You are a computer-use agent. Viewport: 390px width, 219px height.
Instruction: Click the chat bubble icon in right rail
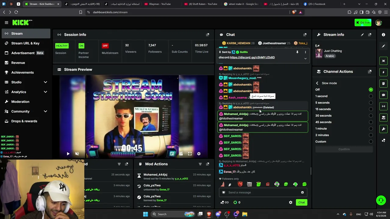(x=384, y=95)
